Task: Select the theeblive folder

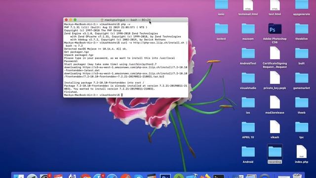Action: point(302,29)
